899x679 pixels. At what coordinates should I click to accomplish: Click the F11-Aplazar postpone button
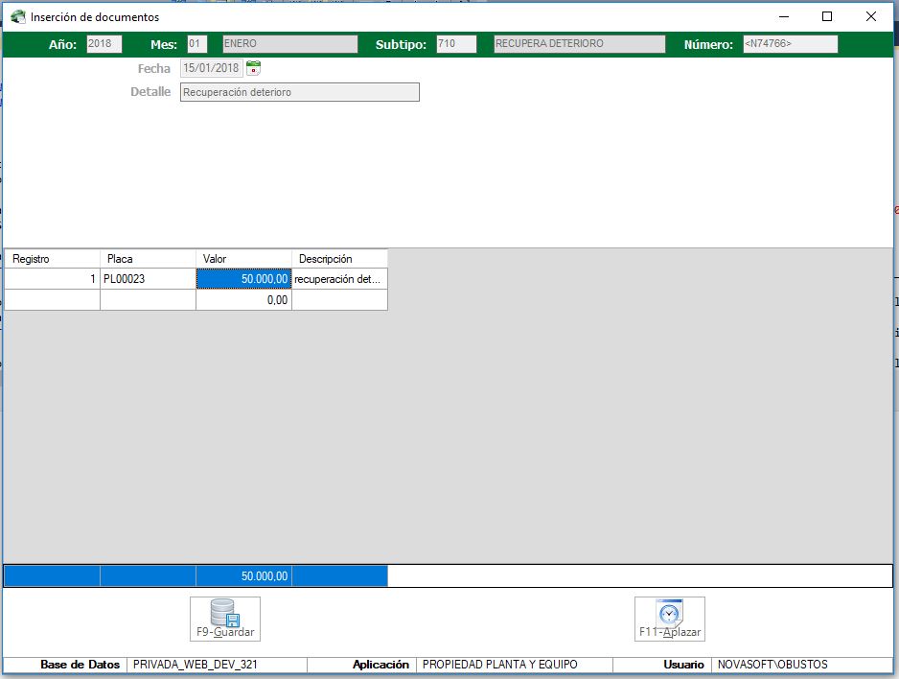[670, 619]
